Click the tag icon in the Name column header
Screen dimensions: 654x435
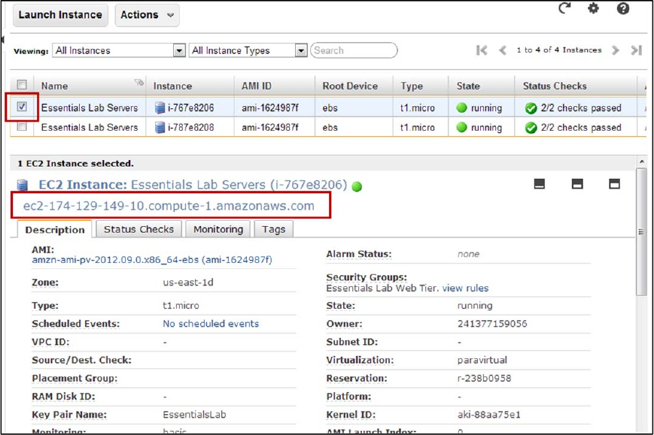pyautogui.click(x=139, y=83)
